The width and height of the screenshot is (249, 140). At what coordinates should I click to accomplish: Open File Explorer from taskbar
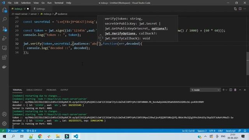coord(58,136)
